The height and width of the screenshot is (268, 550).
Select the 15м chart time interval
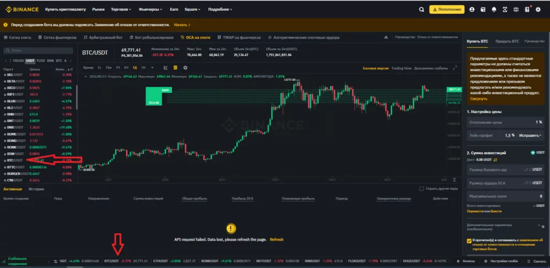(x=108, y=68)
